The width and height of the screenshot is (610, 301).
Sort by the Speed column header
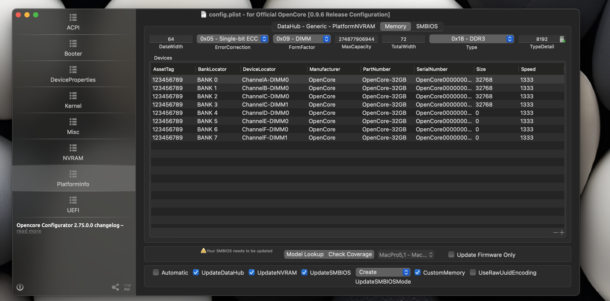tap(541, 69)
